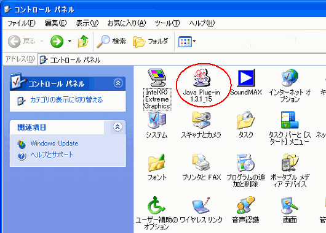Click the フォルダ toolbar button

(x=151, y=41)
